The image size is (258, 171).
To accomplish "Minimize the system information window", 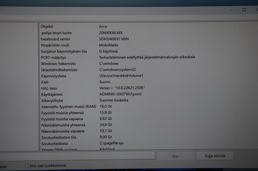I will point(231,10).
